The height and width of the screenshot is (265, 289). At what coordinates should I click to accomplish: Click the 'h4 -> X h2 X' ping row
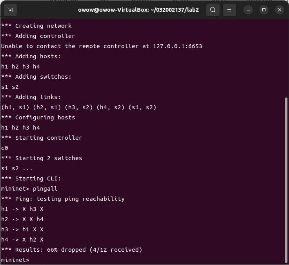pos(22,240)
